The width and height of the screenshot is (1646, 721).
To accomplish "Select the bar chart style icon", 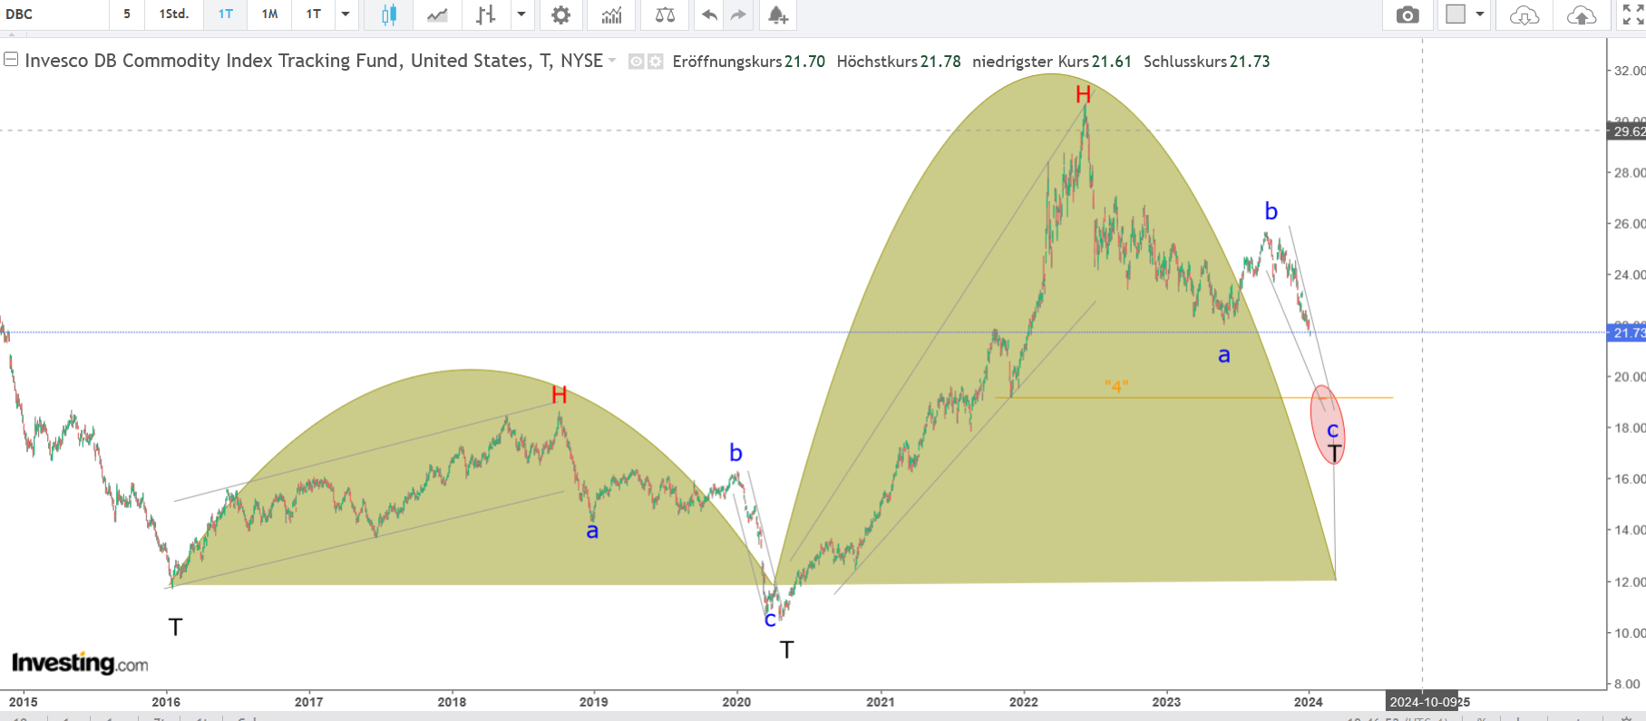I will [x=486, y=14].
